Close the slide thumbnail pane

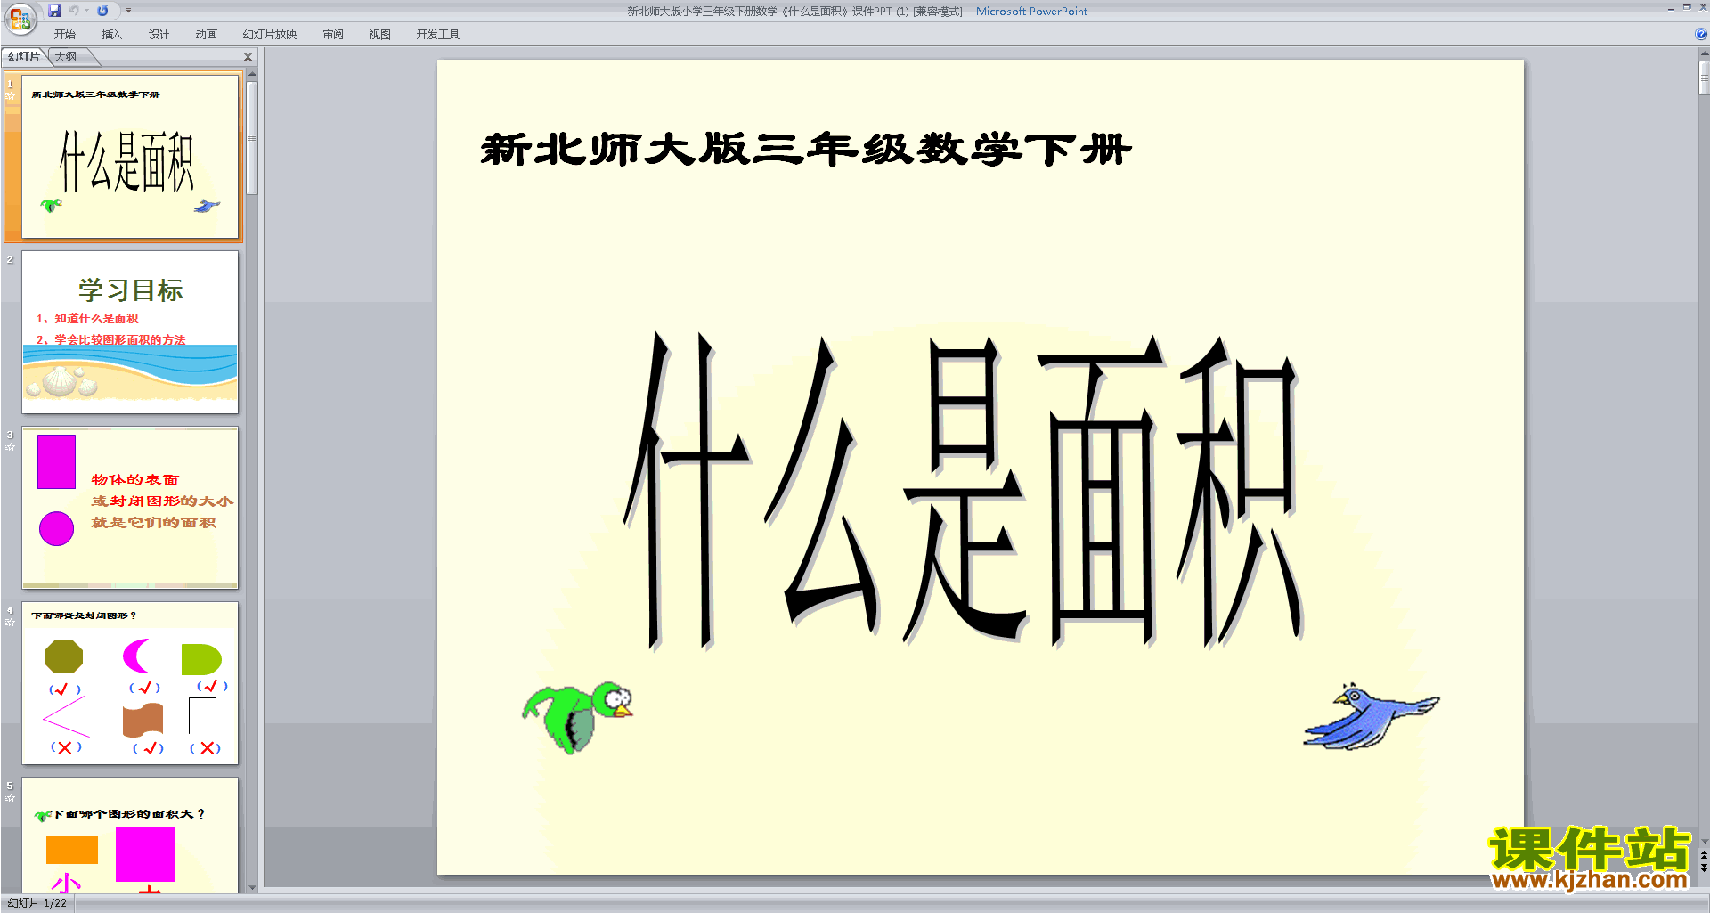coord(248,57)
